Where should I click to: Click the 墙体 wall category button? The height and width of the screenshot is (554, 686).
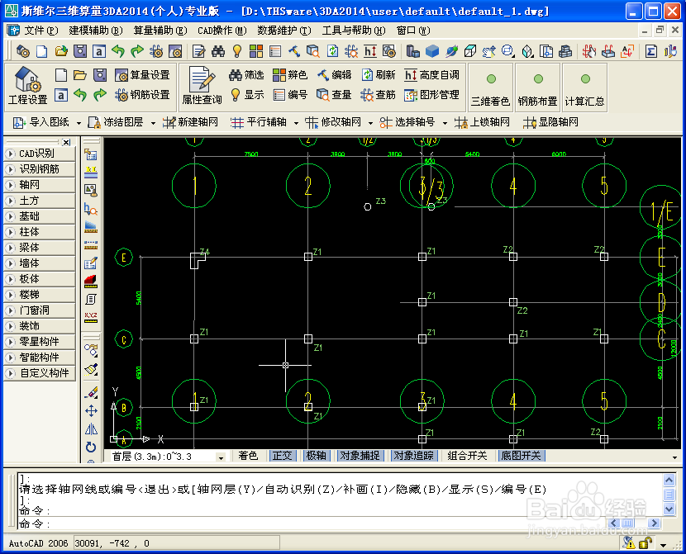tap(40, 263)
